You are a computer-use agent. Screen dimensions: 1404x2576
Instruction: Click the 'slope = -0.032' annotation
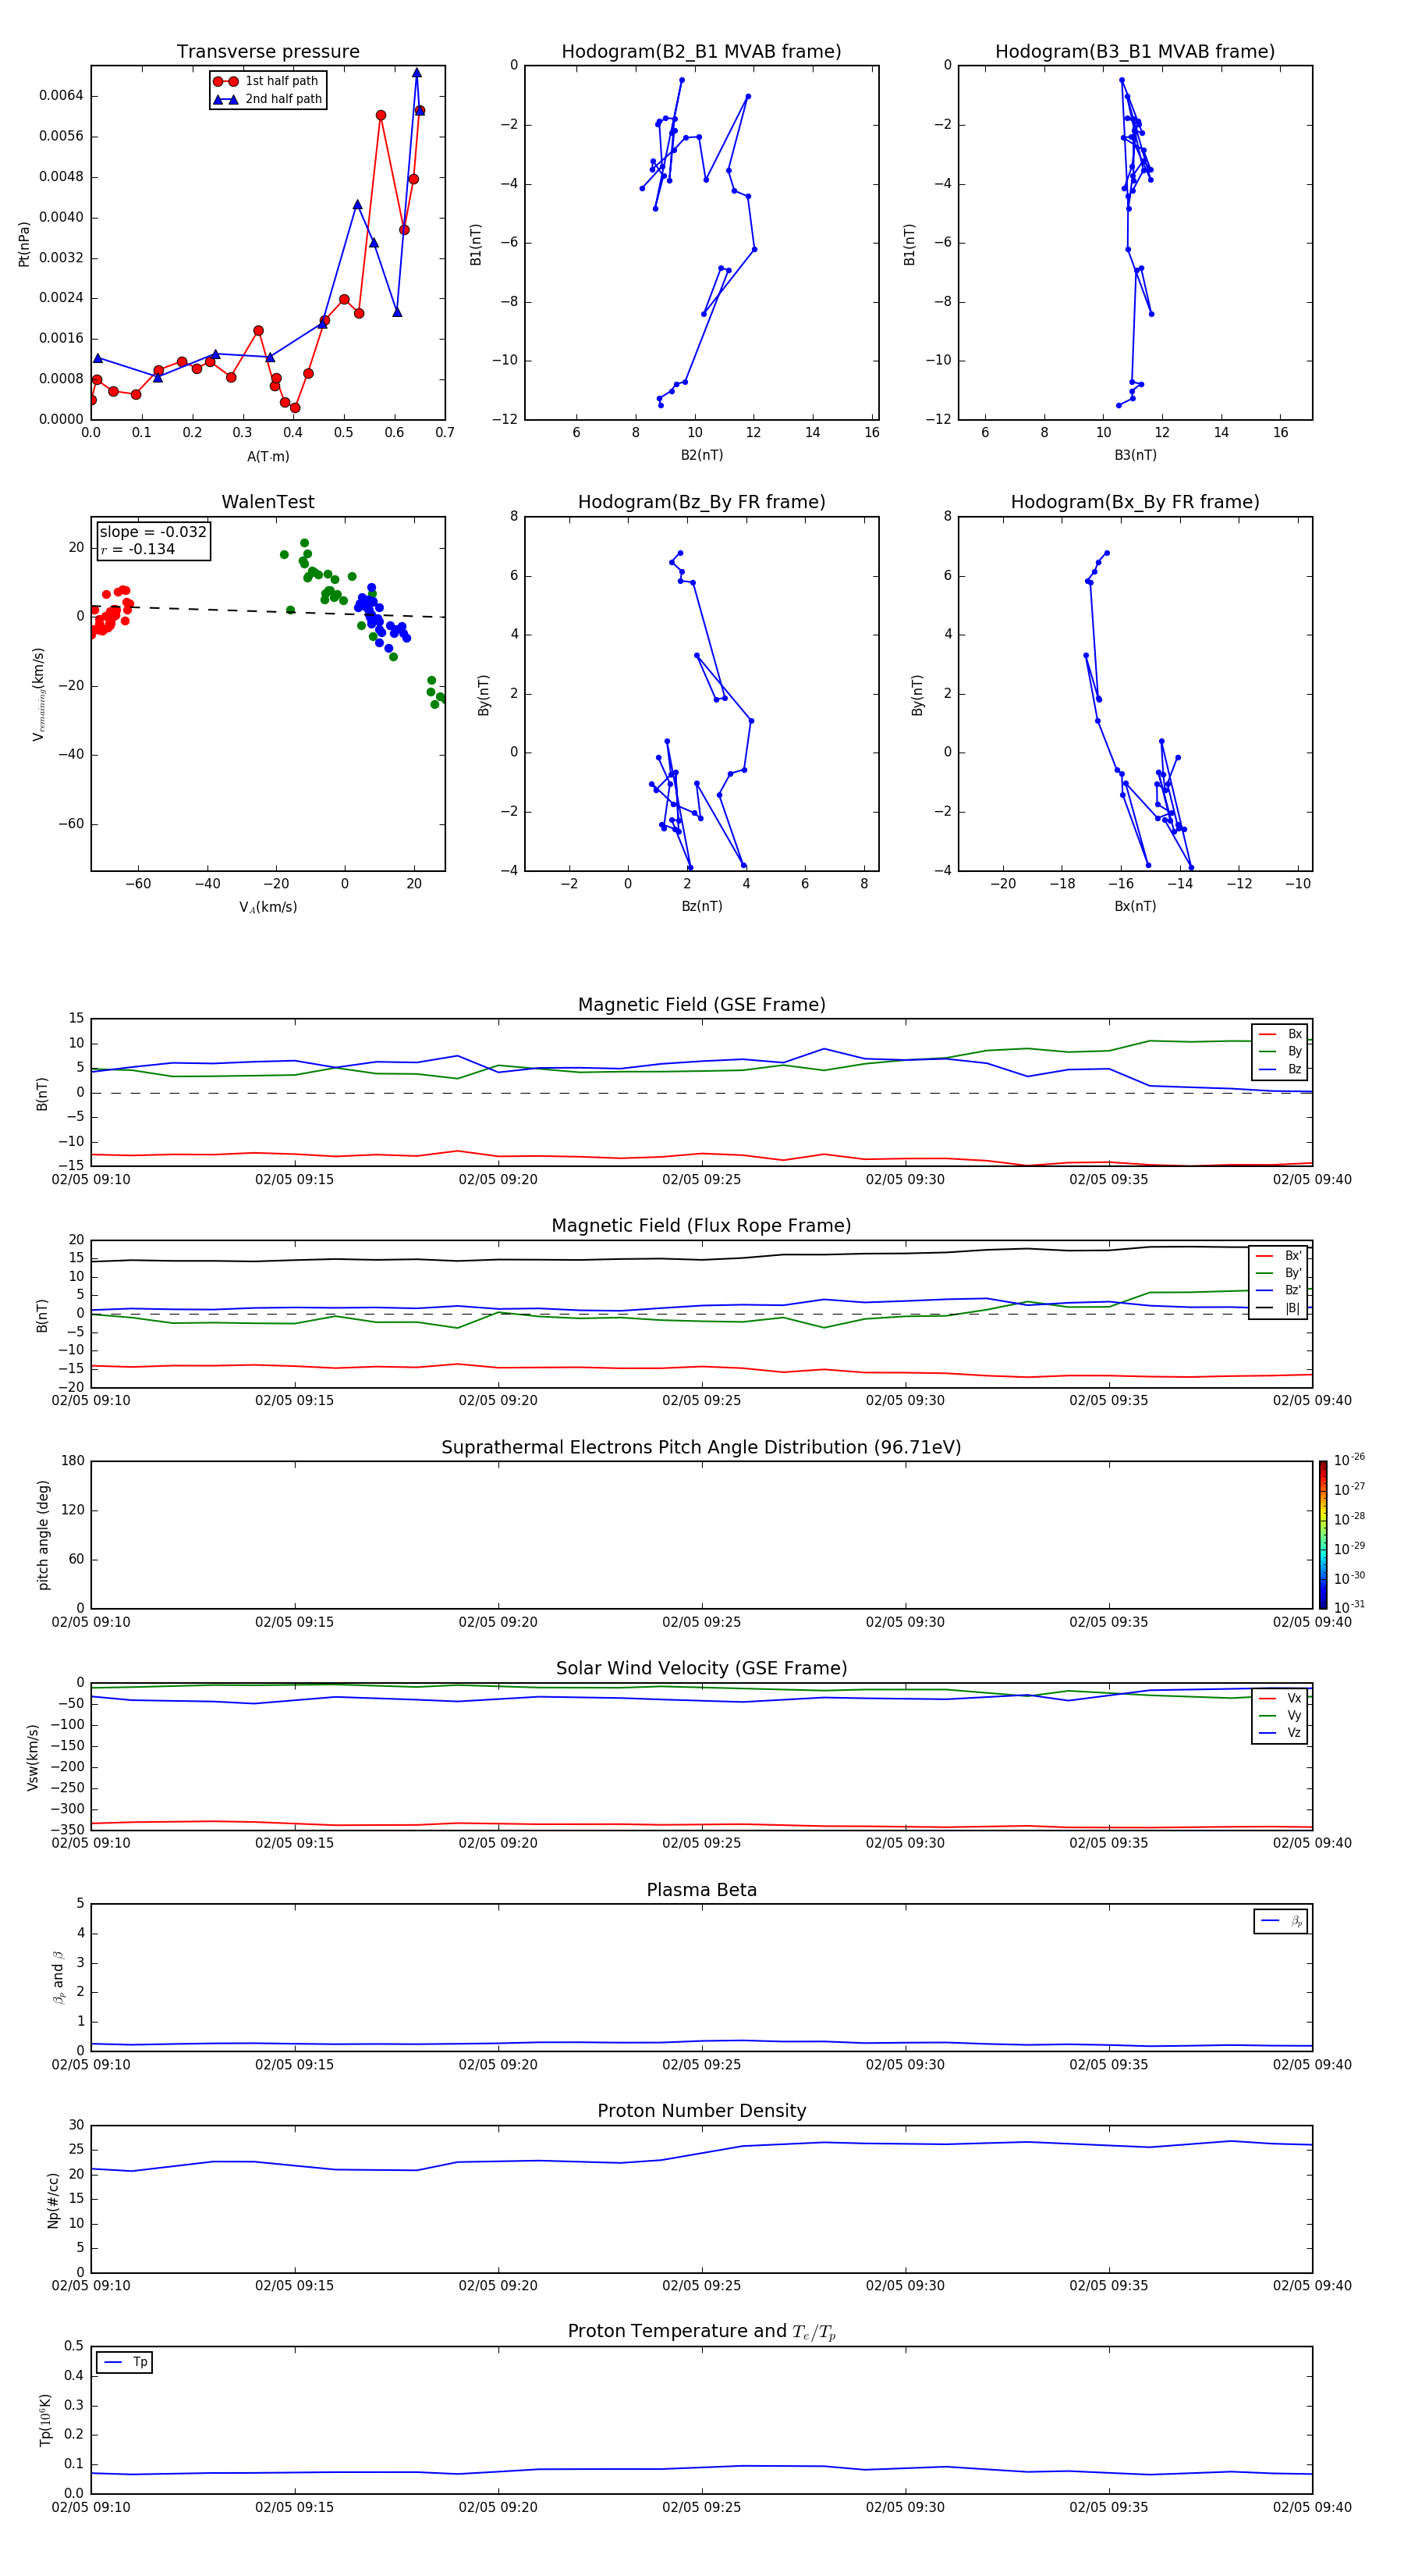click(x=153, y=532)
